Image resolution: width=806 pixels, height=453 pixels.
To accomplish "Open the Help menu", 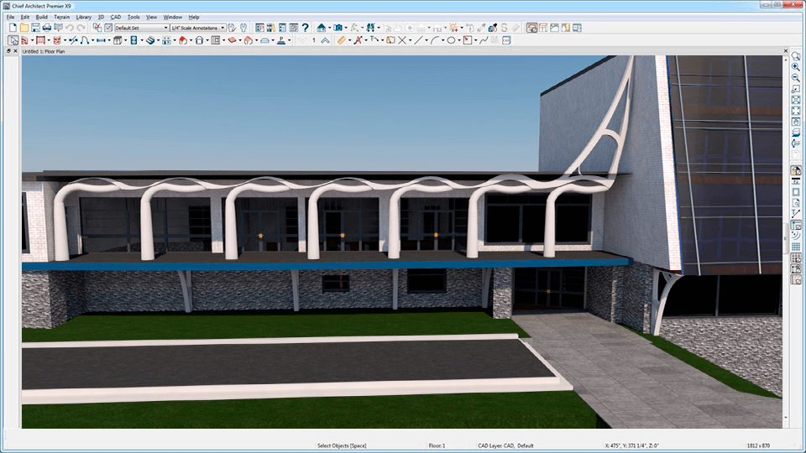I will [194, 17].
